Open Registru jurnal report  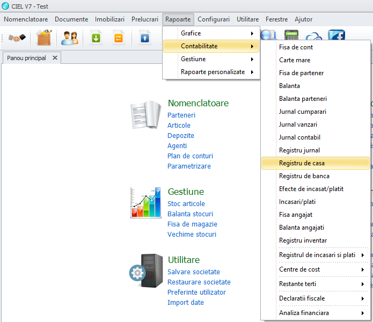tap(316, 150)
